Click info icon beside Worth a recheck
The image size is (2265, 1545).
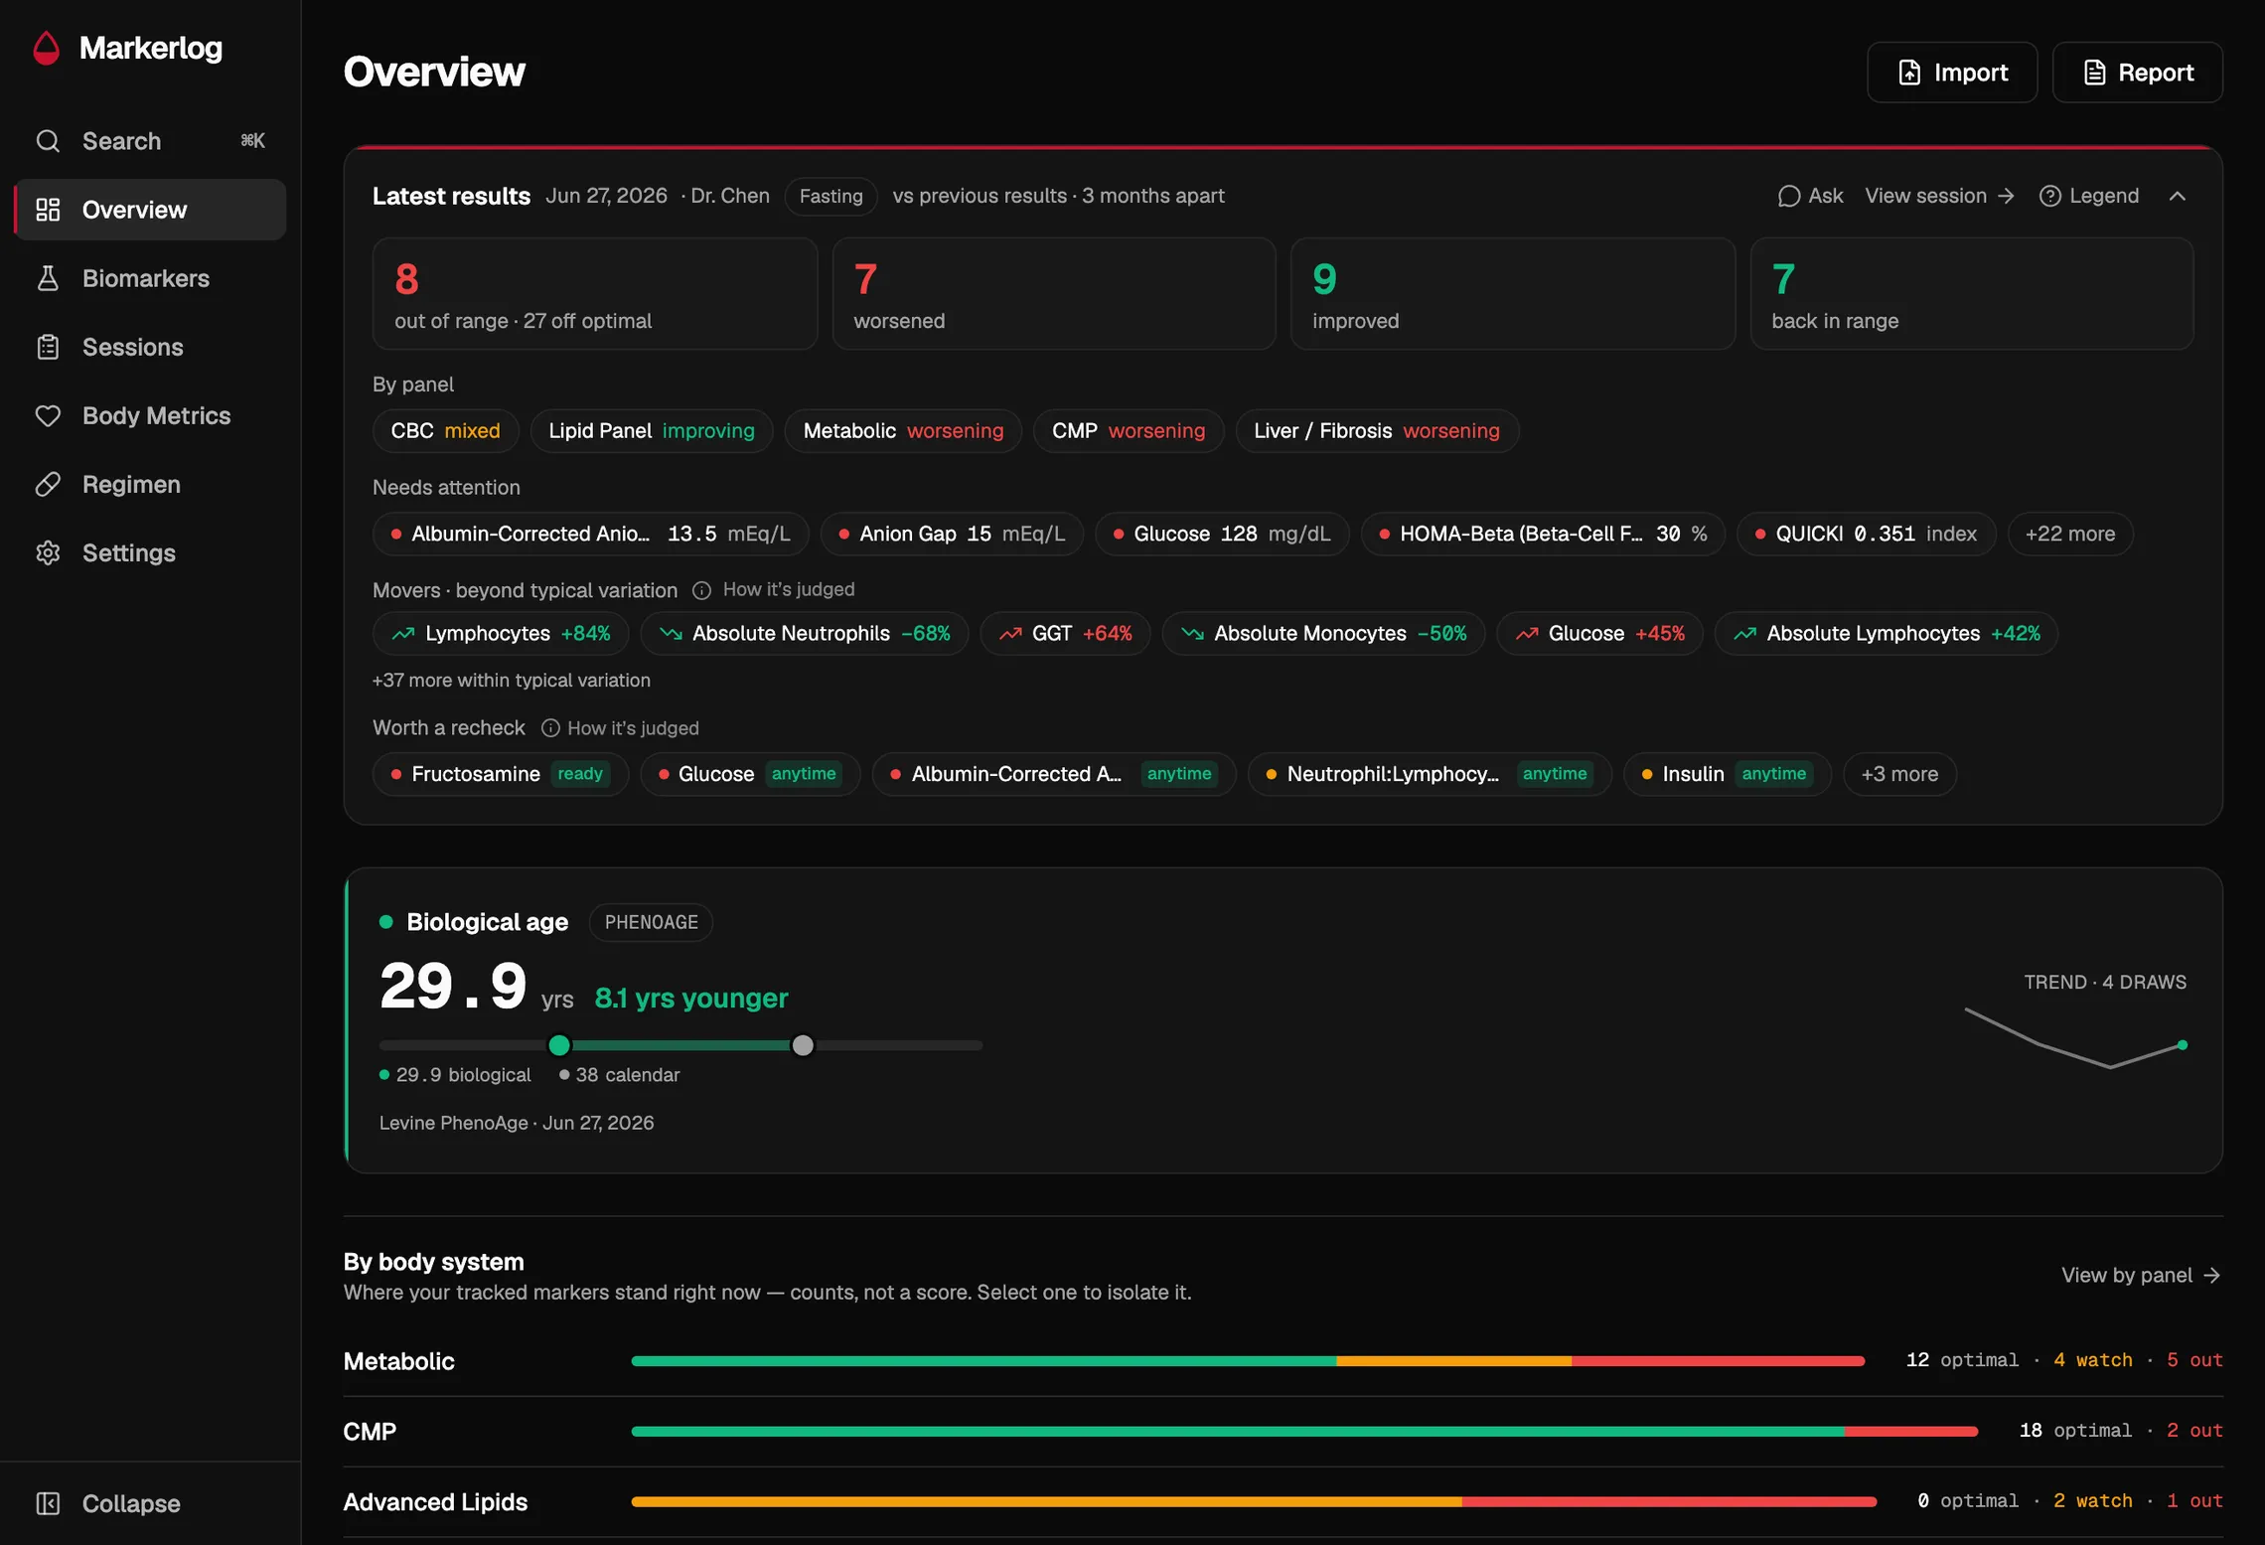(549, 728)
